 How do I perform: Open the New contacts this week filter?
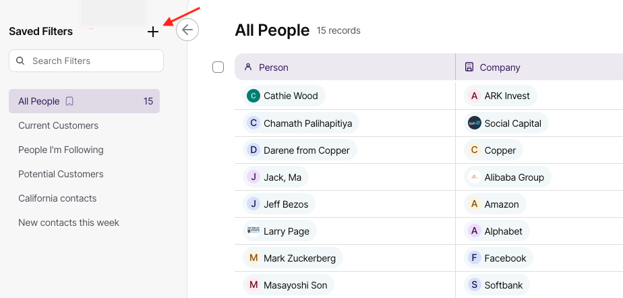(69, 222)
